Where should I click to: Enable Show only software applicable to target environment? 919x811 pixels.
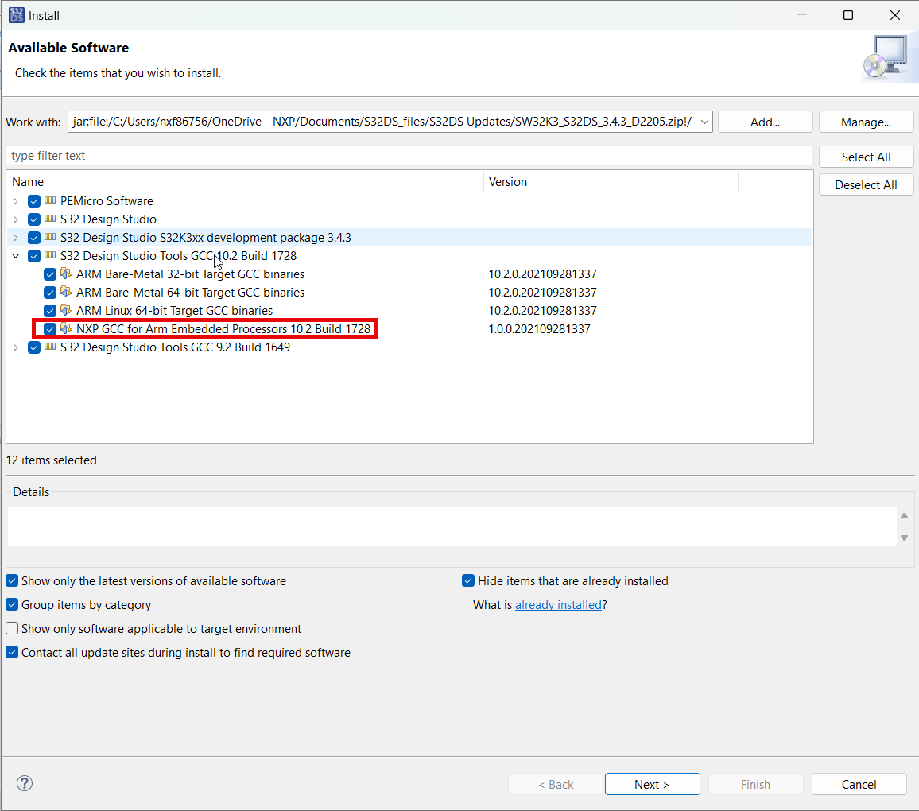click(x=12, y=628)
